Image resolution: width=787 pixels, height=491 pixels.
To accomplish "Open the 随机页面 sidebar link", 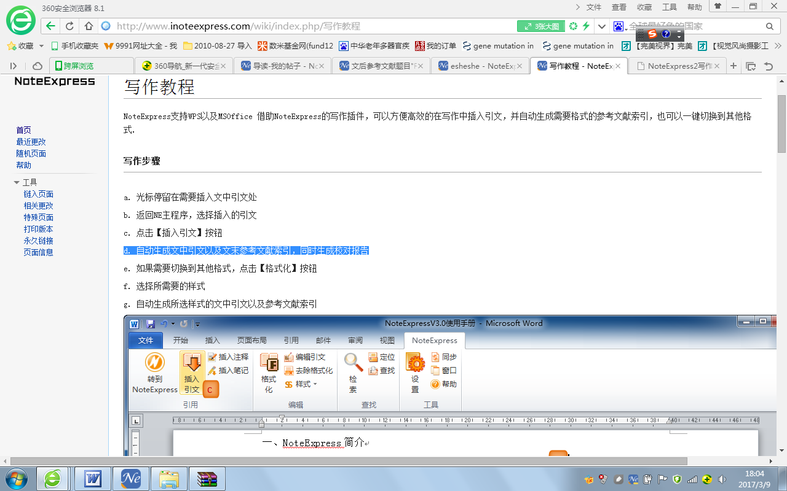I will click(31, 153).
